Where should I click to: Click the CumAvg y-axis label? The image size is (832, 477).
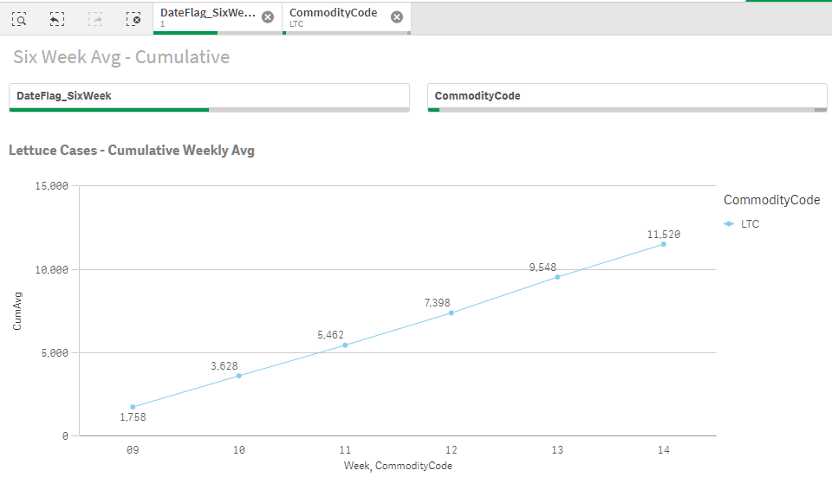(17, 312)
